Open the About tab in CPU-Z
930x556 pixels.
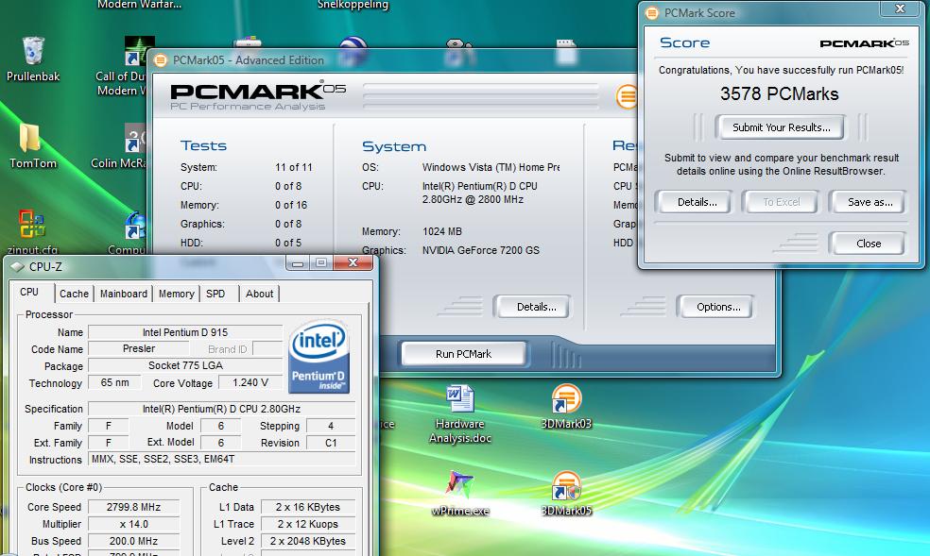pyautogui.click(x=260, y=294)
